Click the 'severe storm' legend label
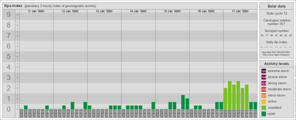Screen dimensions: 296x120 click(277, 77)
